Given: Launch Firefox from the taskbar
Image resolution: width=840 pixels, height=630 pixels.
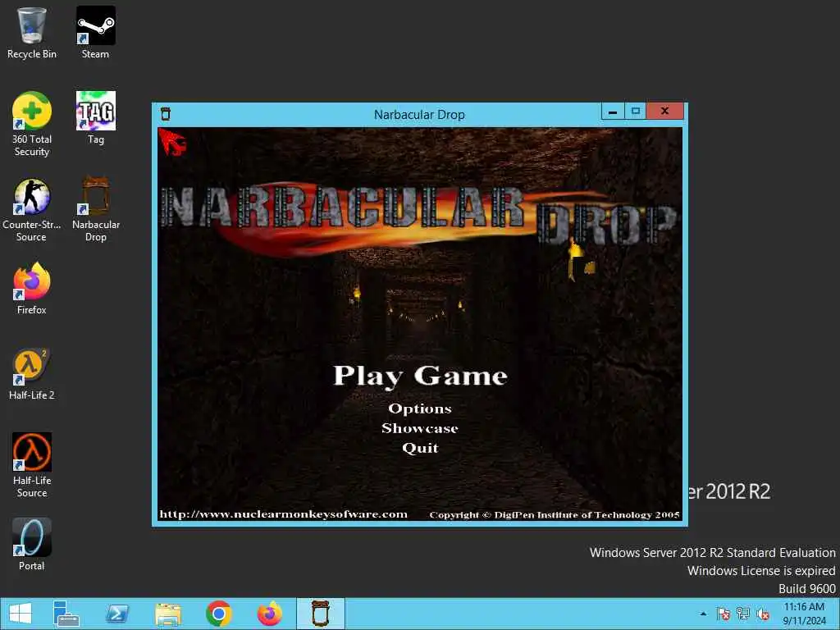Looking at the screenshot, I should 269,614.
